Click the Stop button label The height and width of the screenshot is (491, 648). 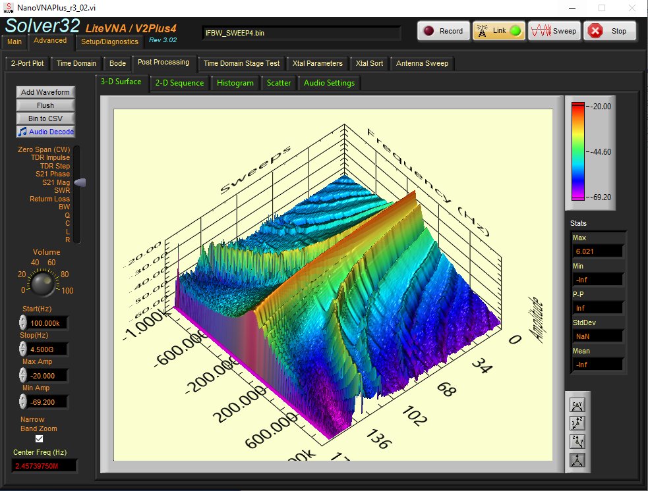pos(618,31)
